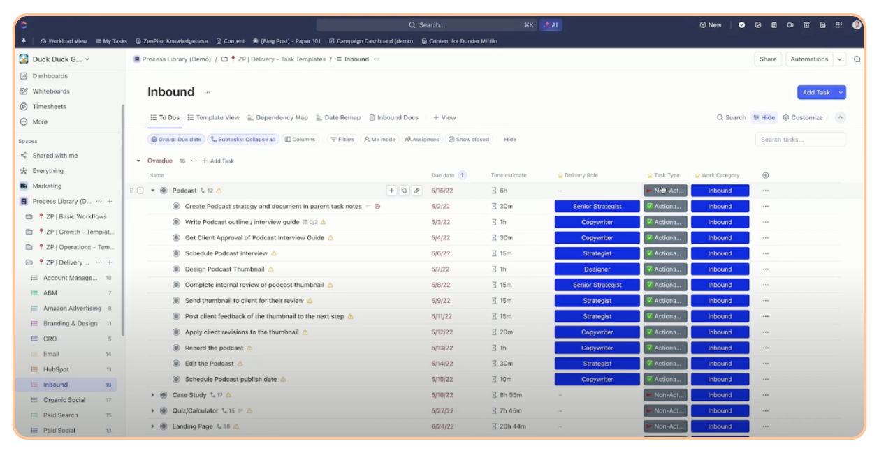Collapse the Podcast task subtasks

152,190
